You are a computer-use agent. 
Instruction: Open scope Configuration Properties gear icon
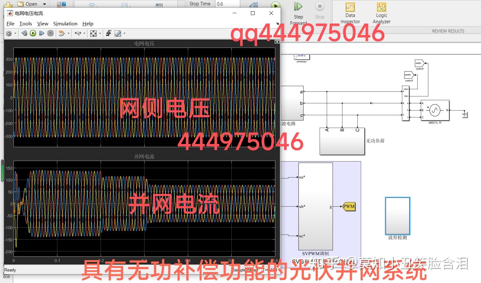coord(9,33)
